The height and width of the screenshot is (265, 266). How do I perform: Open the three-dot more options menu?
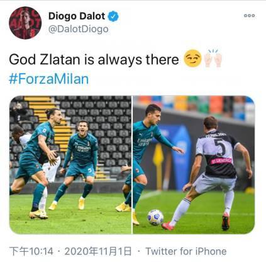coord(250,16)
